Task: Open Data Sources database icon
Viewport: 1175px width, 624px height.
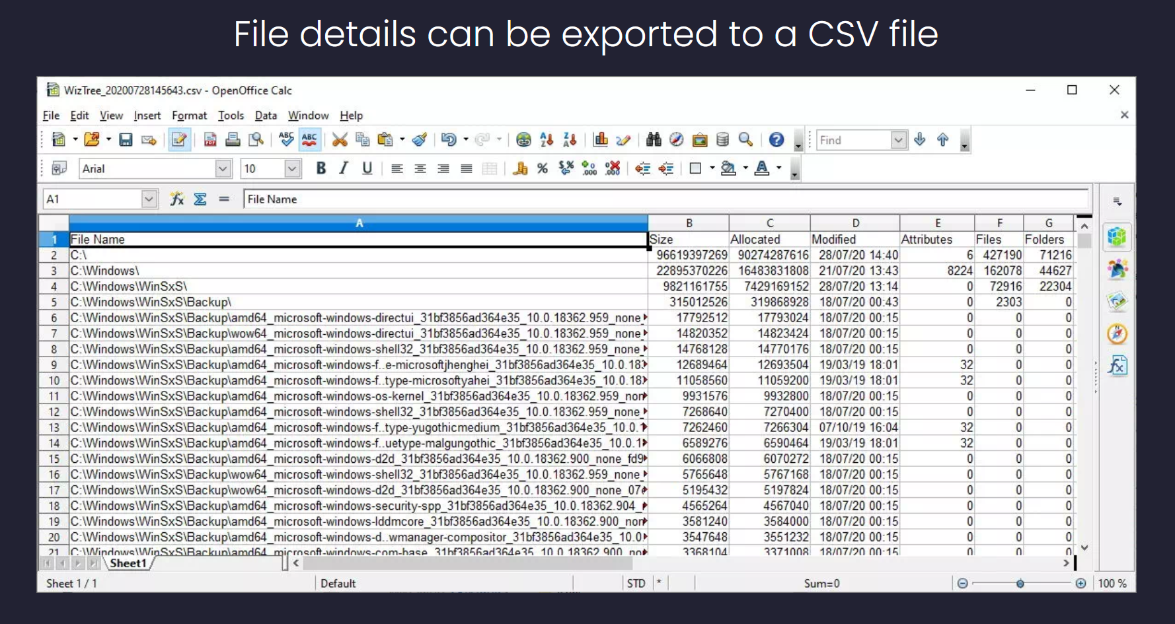Action: click(x=722, y=139)
